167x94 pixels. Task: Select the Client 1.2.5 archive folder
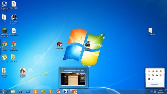coord(151,32)
